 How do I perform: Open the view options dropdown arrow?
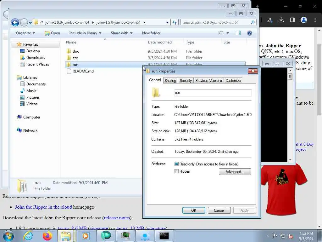[x=228, y=33]
